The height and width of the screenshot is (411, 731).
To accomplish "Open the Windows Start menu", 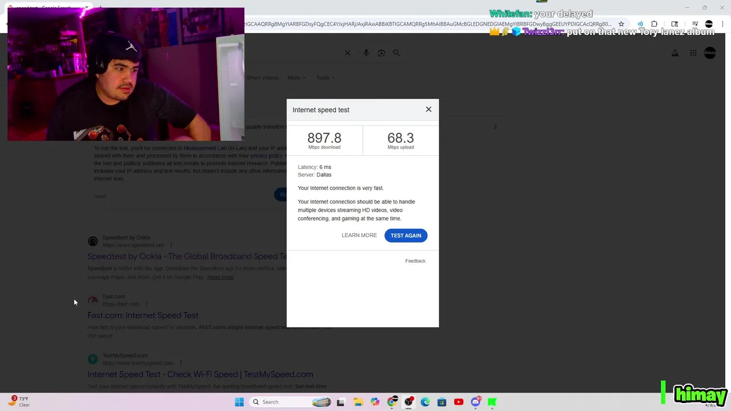I will [x=239, y=402].
